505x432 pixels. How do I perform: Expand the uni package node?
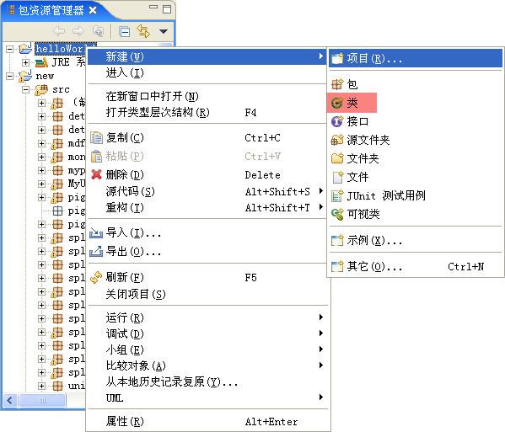pyautogui.click(x=41, y=386)
